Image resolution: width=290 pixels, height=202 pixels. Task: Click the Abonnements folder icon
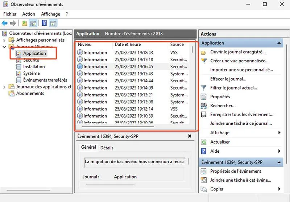tap(12, 94)
